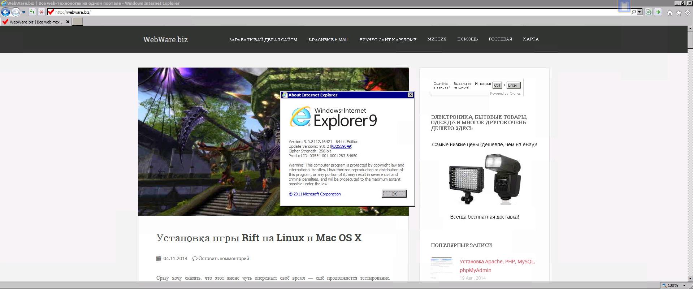Click the Rift game featured image
Viewport: 693px width, 289px height.
(x=209, y=142)
